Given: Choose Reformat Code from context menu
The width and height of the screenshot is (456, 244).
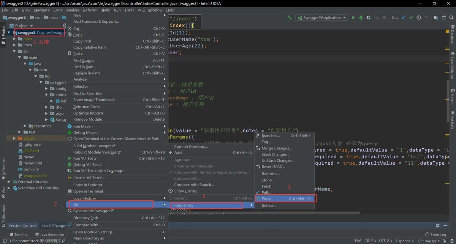Looking at the screenshot, I should coord(86,107).
